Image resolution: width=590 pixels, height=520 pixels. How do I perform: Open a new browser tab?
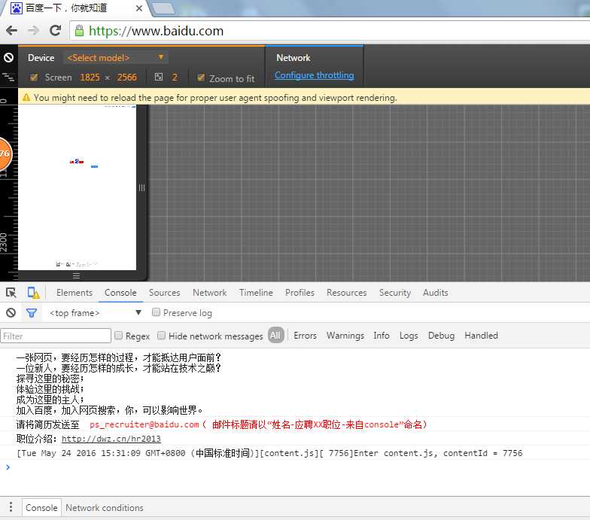[164, 8]
